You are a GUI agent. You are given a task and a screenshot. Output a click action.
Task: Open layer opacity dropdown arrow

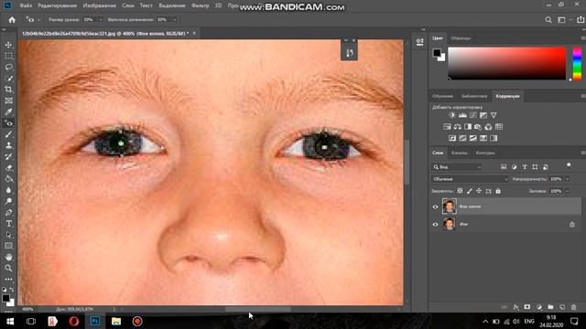coord(567,179)
